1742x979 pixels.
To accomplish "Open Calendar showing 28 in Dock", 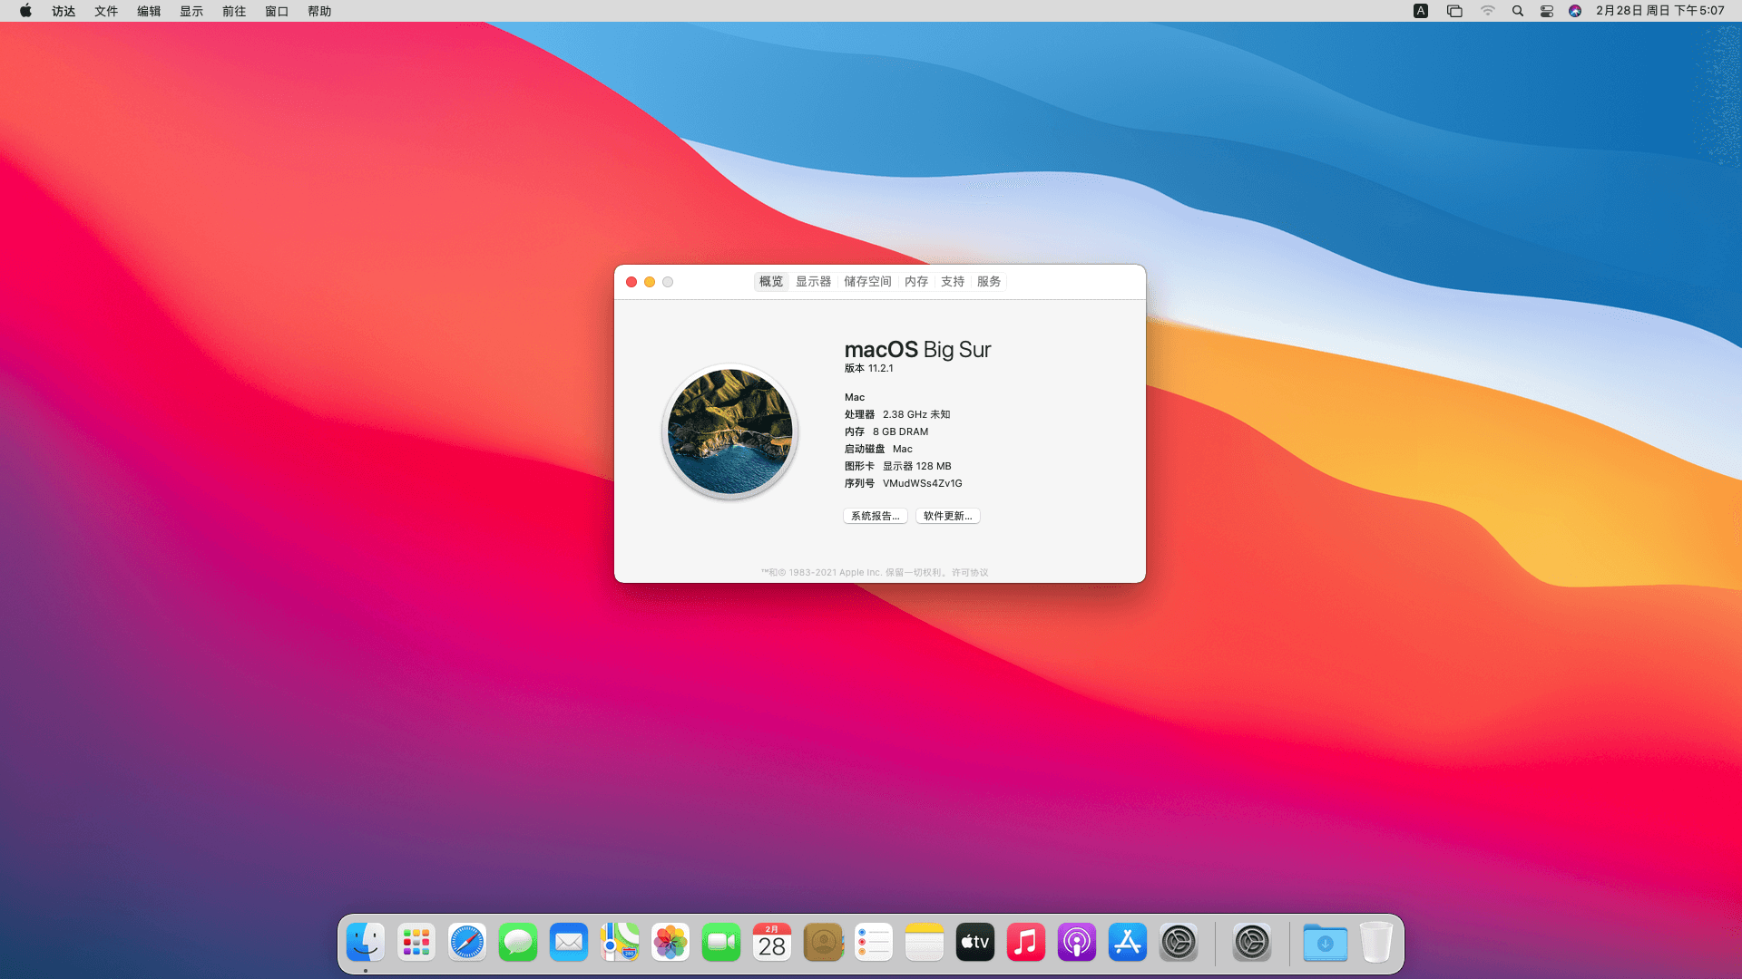I will coord(772,943).
